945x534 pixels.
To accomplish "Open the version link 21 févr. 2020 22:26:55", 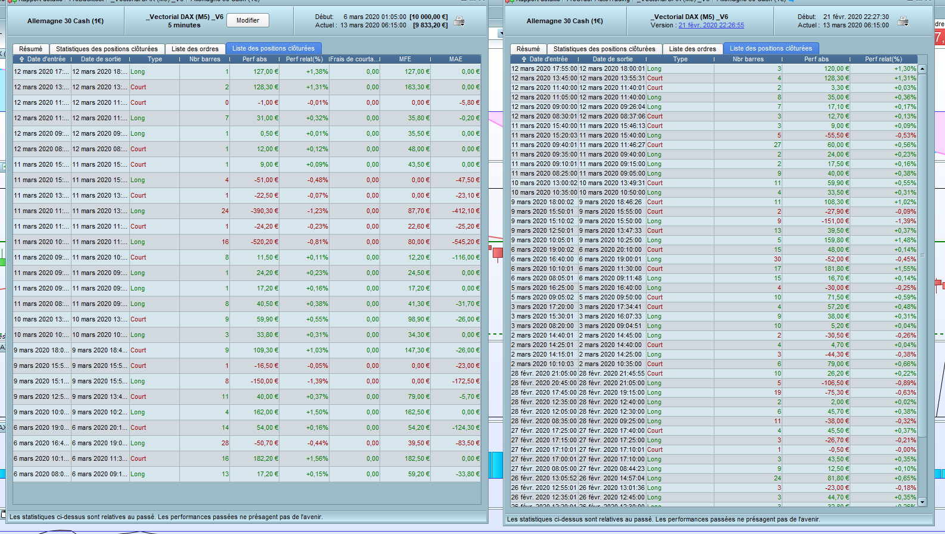I will click(711, 25).
